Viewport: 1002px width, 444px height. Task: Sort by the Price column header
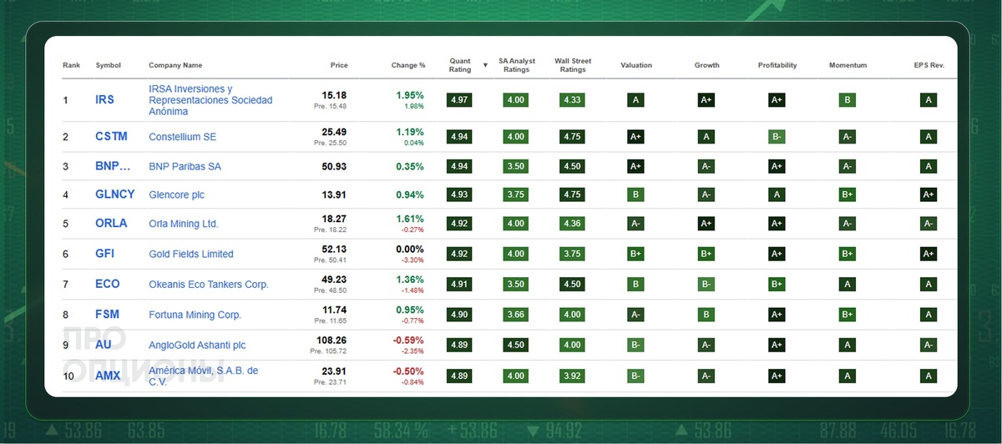tap(338, 65)
